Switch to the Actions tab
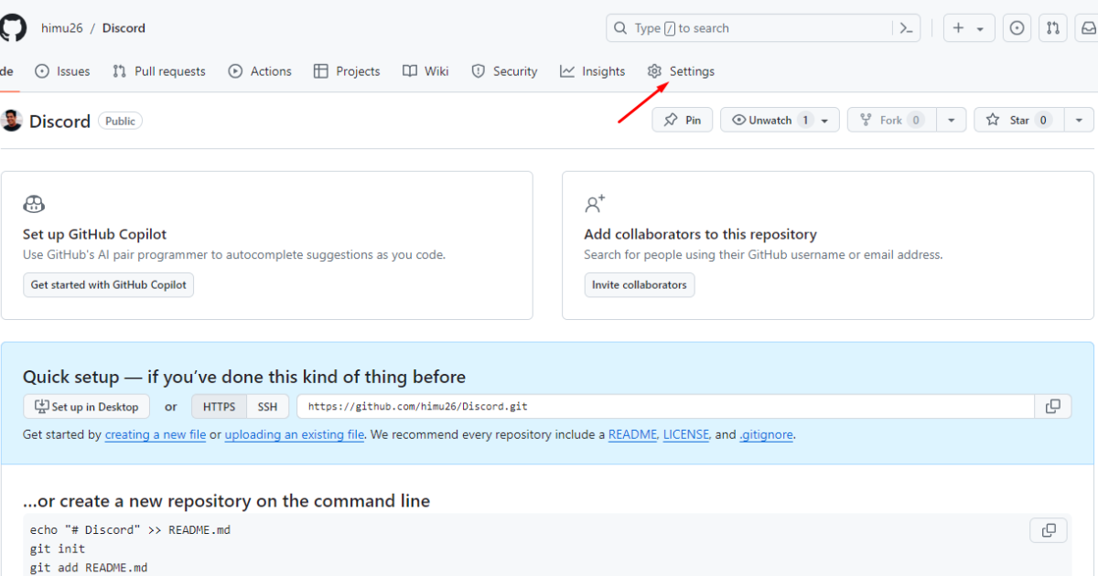 pos(260,71)
